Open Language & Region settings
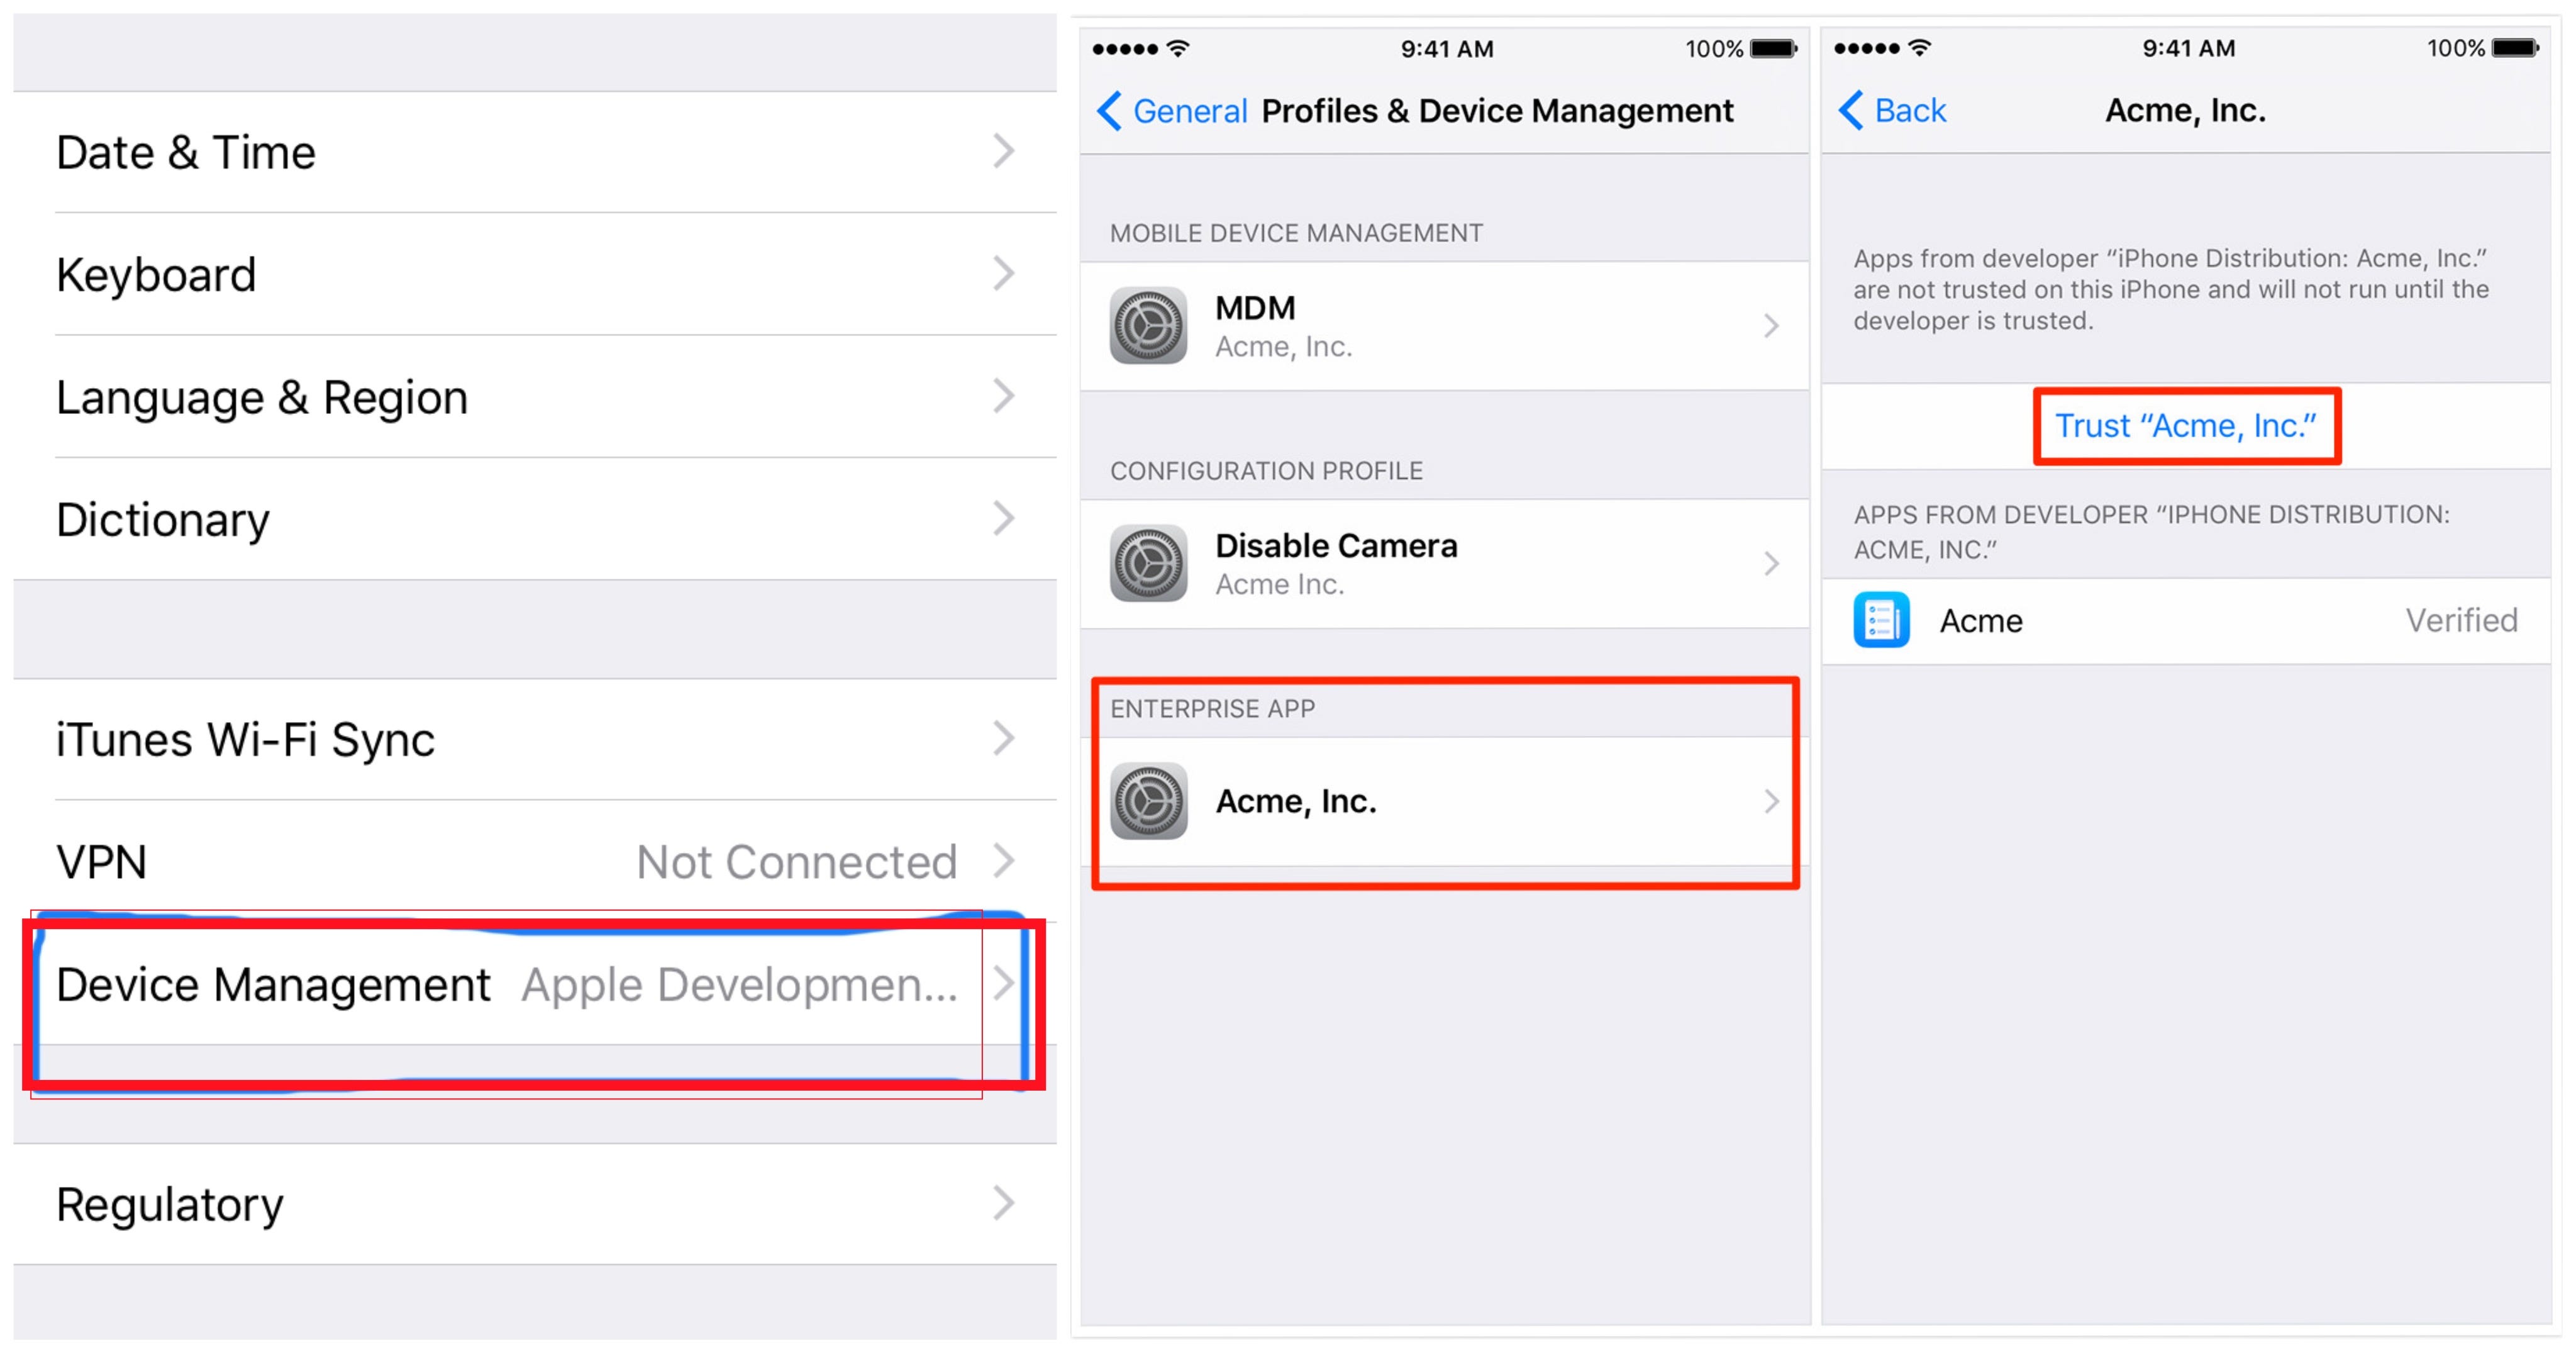 (x=535, y=397)
